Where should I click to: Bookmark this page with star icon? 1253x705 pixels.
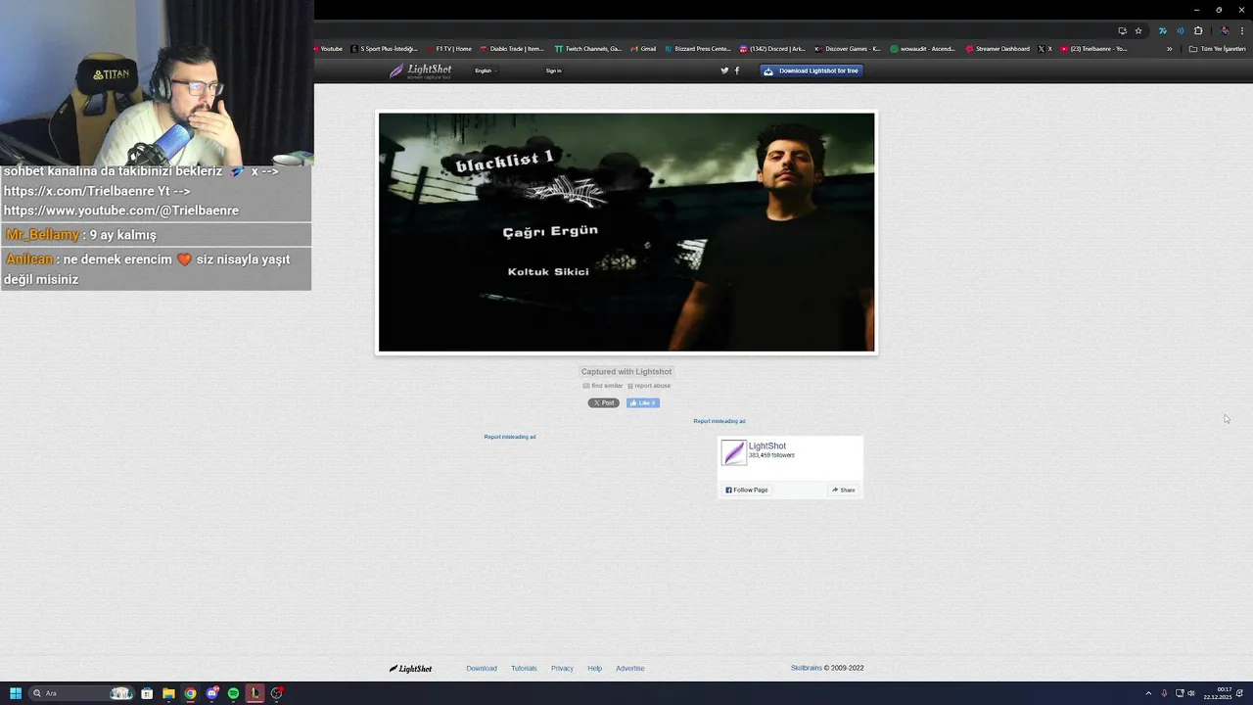[1138, 30]
